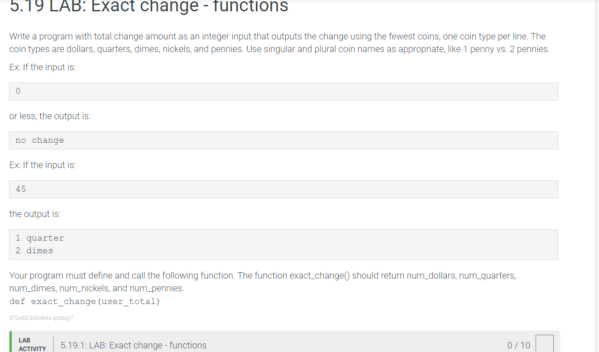Select the lab title 5.19.1 Exact change functions
Screen dimensions: 599x352
click(x=134, y=345)
